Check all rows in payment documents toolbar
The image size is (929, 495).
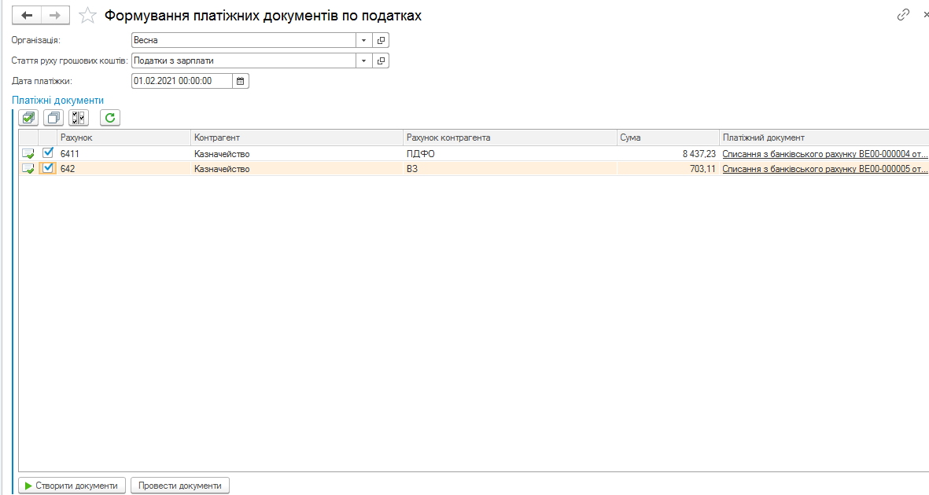pos(28,118)
